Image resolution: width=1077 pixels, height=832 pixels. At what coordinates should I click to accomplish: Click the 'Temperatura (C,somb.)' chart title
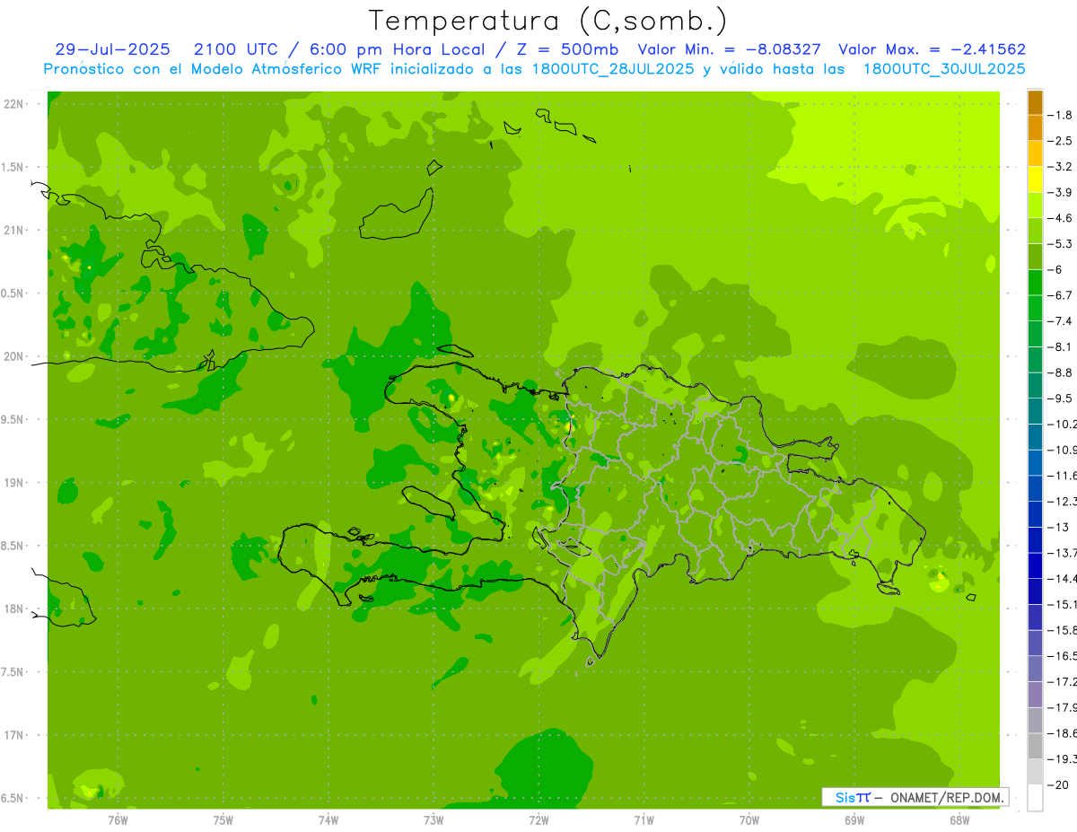click(547, 21)
